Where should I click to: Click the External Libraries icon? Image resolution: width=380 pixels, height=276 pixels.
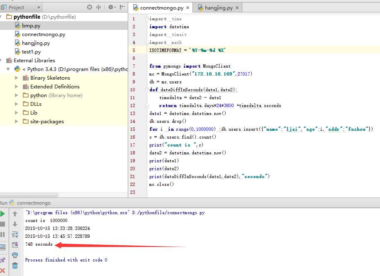(x=9, y=61)
